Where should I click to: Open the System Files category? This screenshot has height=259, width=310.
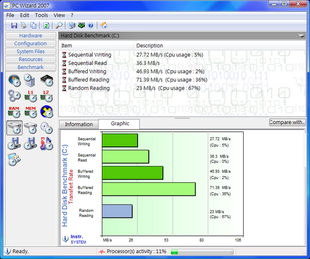[x=30, y=51]
